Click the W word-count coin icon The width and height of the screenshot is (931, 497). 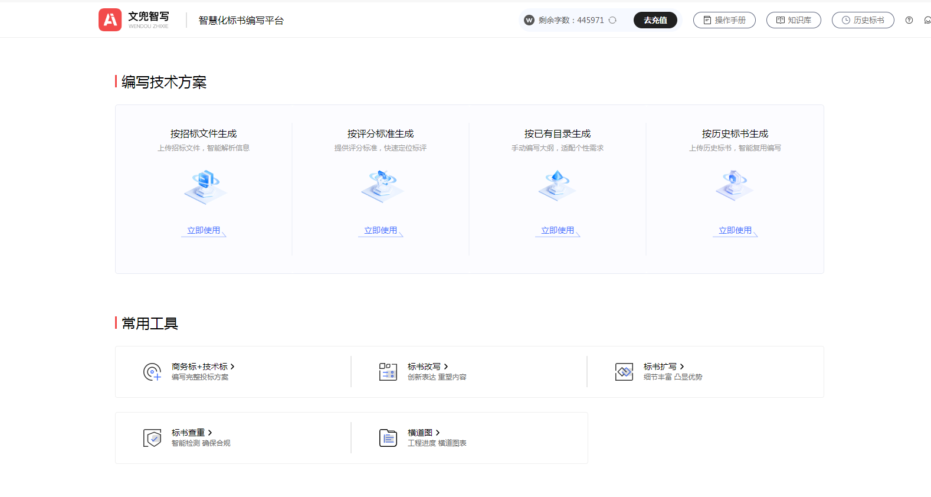pos(529,20)
